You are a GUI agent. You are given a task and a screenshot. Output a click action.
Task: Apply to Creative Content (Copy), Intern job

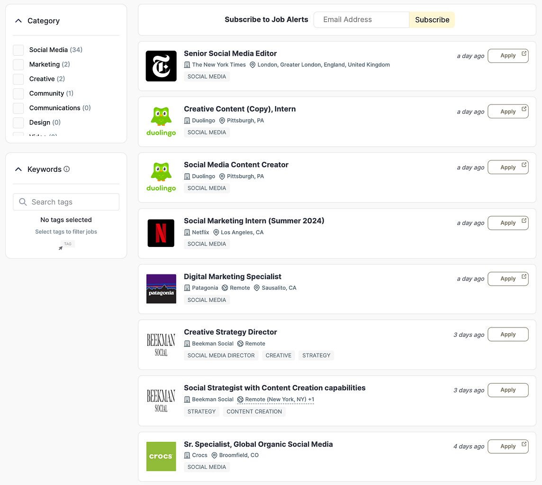point(508,112)
